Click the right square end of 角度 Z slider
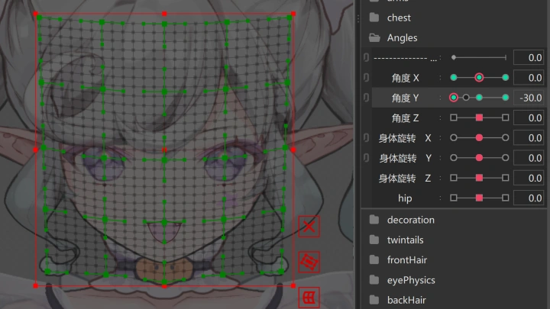The height and width of the screenshot is (309, 550). click(505, 117)
